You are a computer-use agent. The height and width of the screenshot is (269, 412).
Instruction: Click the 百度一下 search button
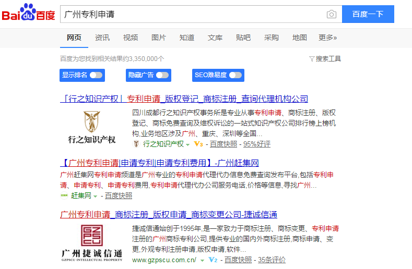click(368, 14)
